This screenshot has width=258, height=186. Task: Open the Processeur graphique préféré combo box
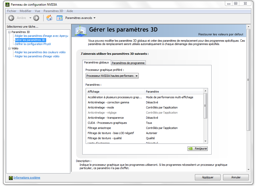pyautogui.click(x=112, y=76)
